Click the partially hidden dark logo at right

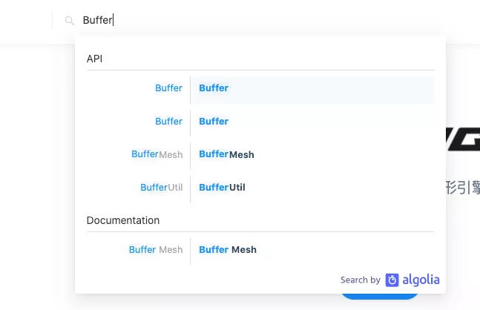(x=463, y=139)
